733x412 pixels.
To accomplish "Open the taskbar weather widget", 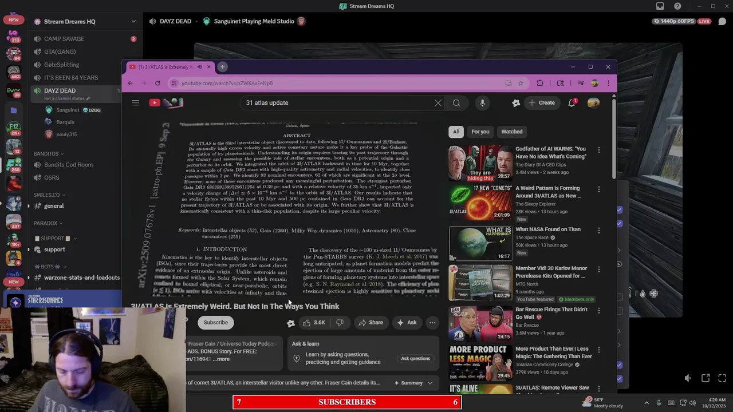I will point(602,402).
